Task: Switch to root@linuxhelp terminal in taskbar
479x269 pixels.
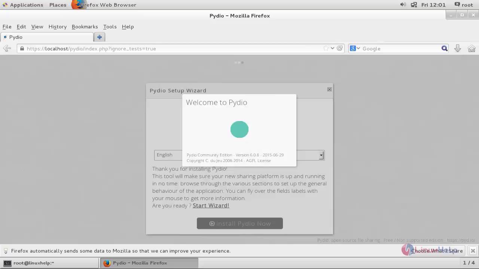Action: click(50, 263)
